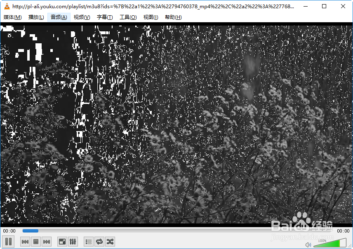Open the 工具(O) menu
Viewport: 353px width, 249px height.
pyautogui.click(x=128, y=17)
